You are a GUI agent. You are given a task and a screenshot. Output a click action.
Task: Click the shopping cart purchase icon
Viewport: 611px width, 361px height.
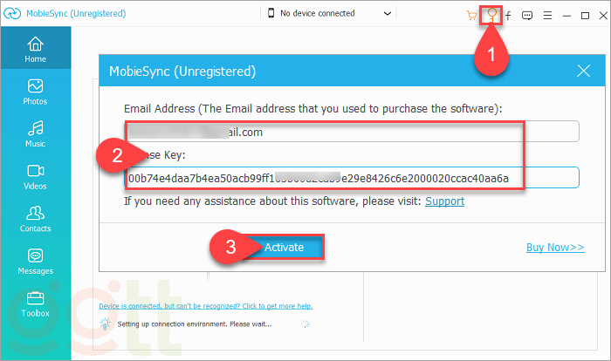click(x=472, y=15)
